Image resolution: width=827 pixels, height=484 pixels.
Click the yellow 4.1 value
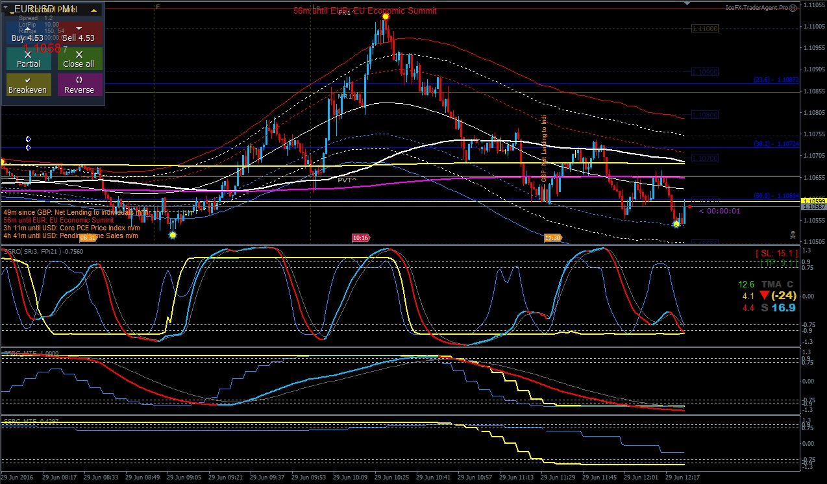pyautogui.click(x=748, y=296)
